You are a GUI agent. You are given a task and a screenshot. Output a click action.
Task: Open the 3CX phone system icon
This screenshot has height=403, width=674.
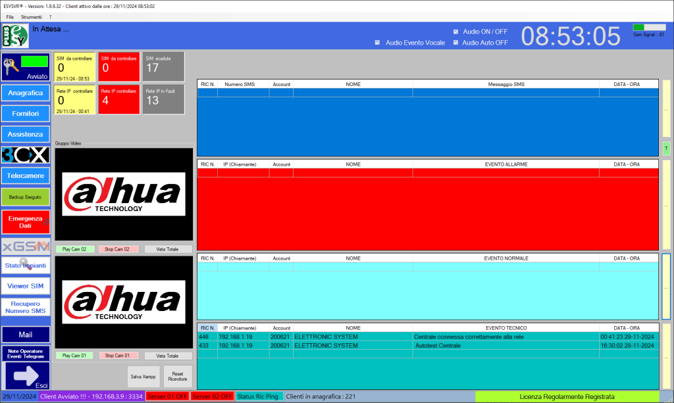click(26, 155)
